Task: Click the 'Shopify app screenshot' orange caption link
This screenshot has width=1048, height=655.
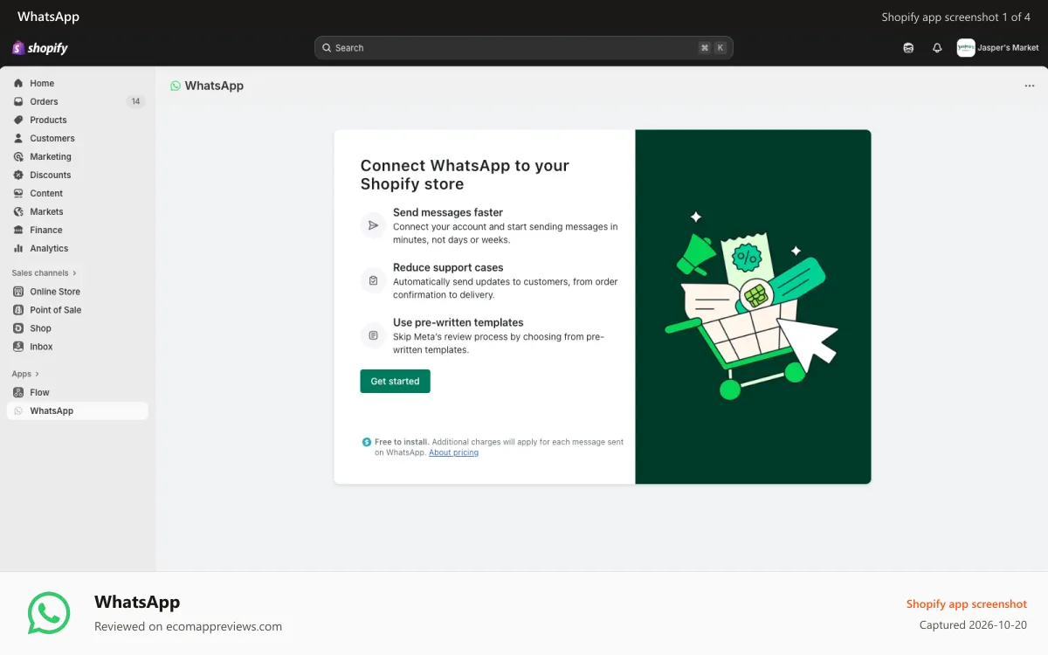Action: 967,603
